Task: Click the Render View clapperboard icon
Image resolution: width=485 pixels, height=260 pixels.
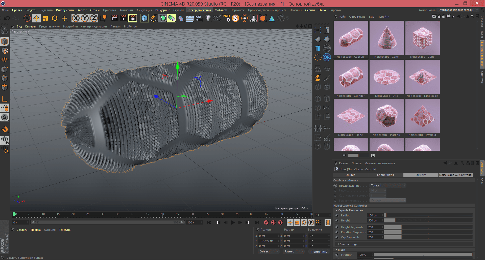Action: (x=115, y=18)
